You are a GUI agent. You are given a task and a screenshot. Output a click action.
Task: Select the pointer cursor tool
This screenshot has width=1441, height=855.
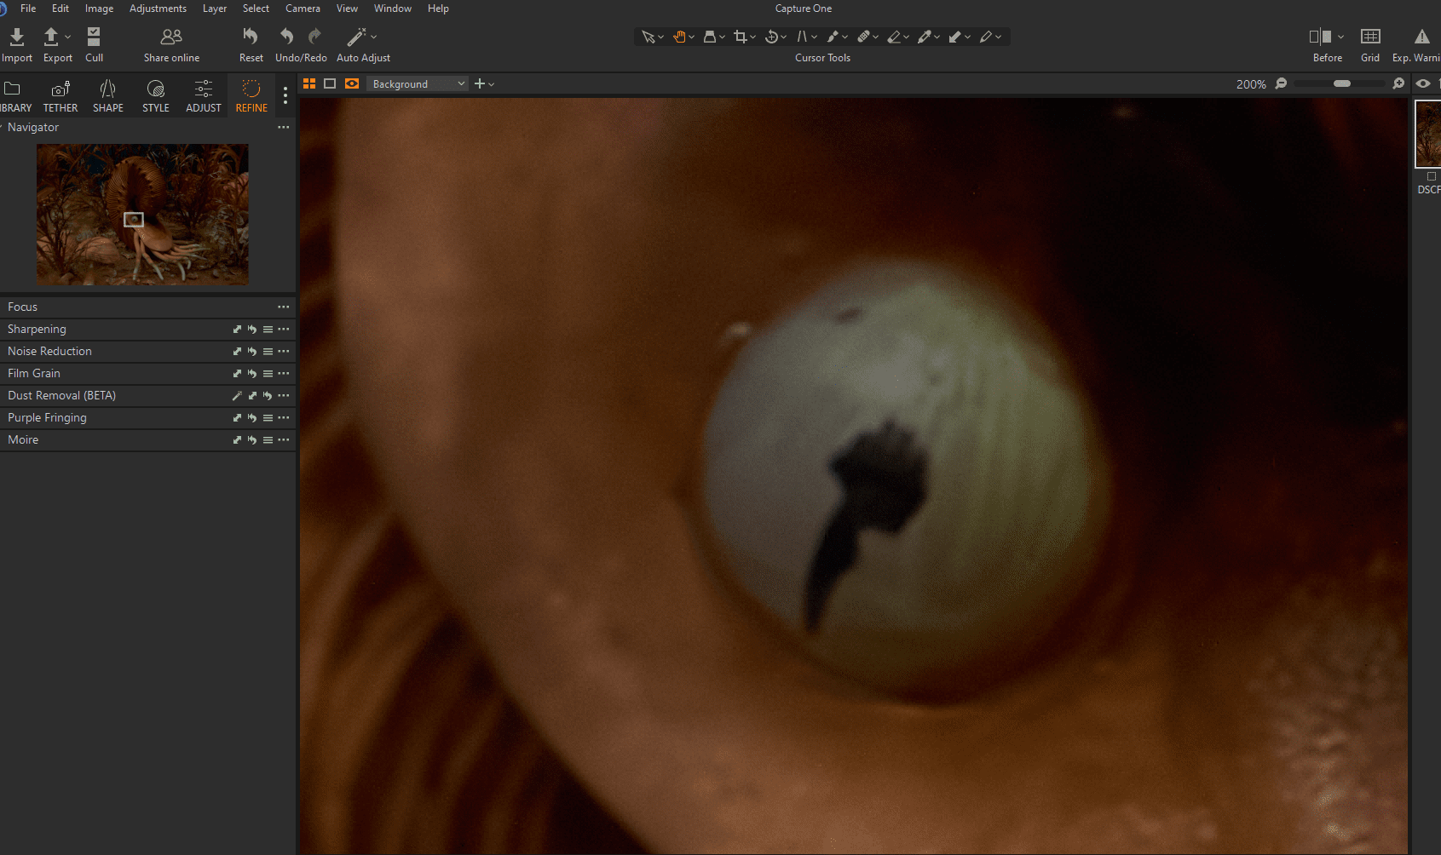coord(648,37)
